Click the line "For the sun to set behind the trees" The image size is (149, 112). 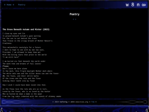click(x=20, y=38)
